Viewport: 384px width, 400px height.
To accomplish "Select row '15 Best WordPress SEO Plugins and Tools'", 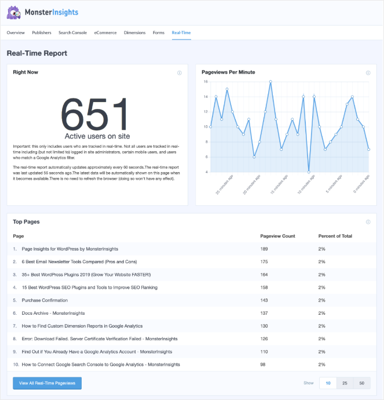I will pyautogui.click(x=192, y=288).
